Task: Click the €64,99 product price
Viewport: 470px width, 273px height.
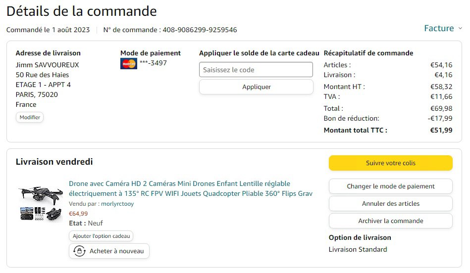Action: (x=78, y=214)
